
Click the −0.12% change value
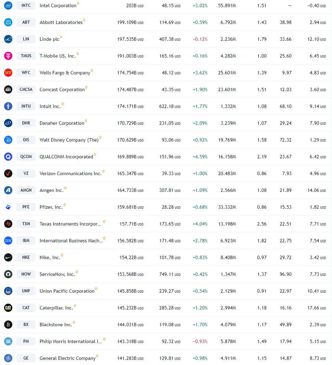[x=200, y=39]
